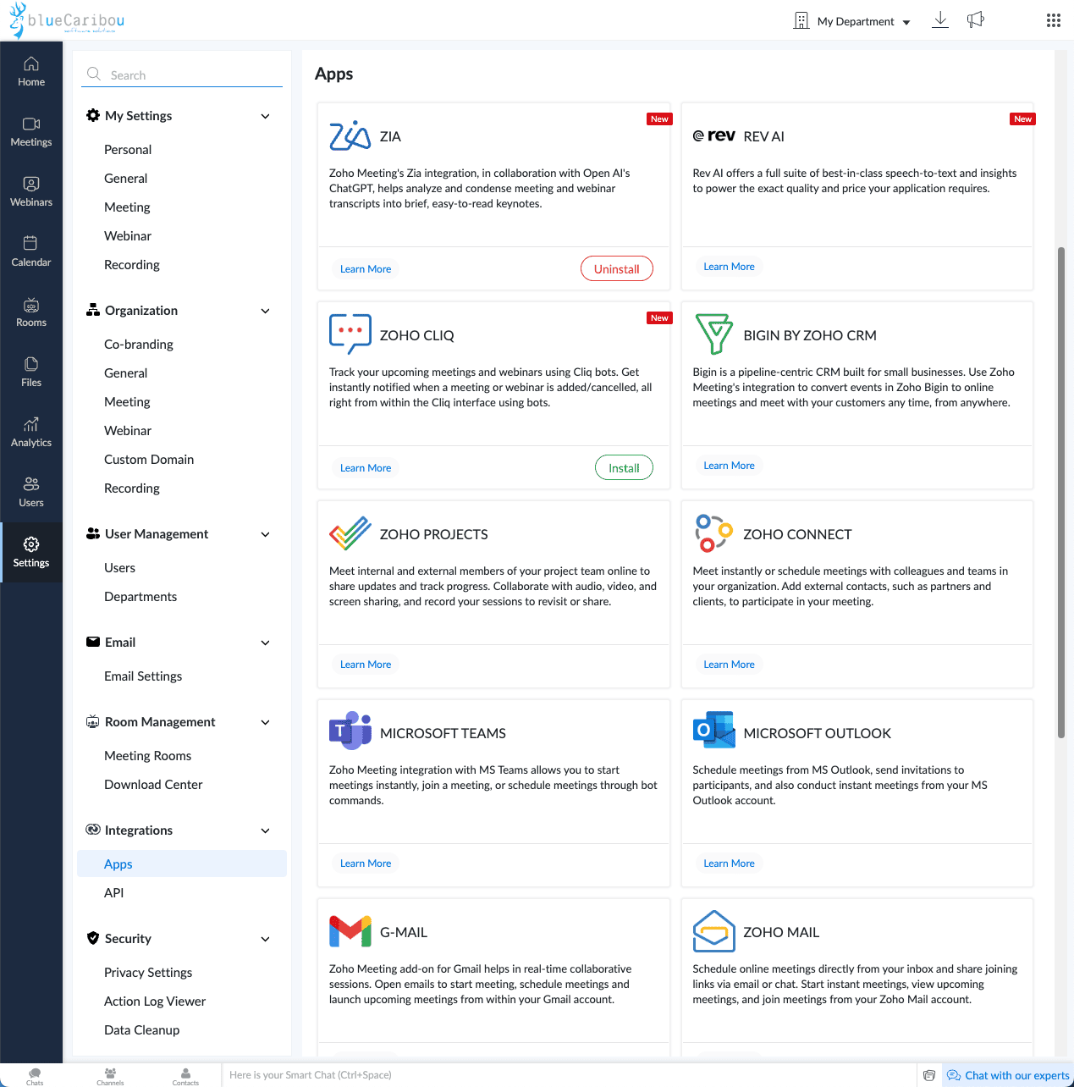This screenshot has height=1087, width=1074.
Task: Collapse the My Settings section
Action: click(x=265, y=116)
